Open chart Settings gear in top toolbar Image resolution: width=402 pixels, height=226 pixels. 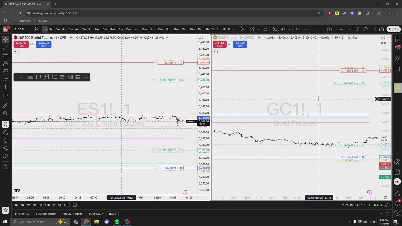pyautogui.click(x=366, y=29)
